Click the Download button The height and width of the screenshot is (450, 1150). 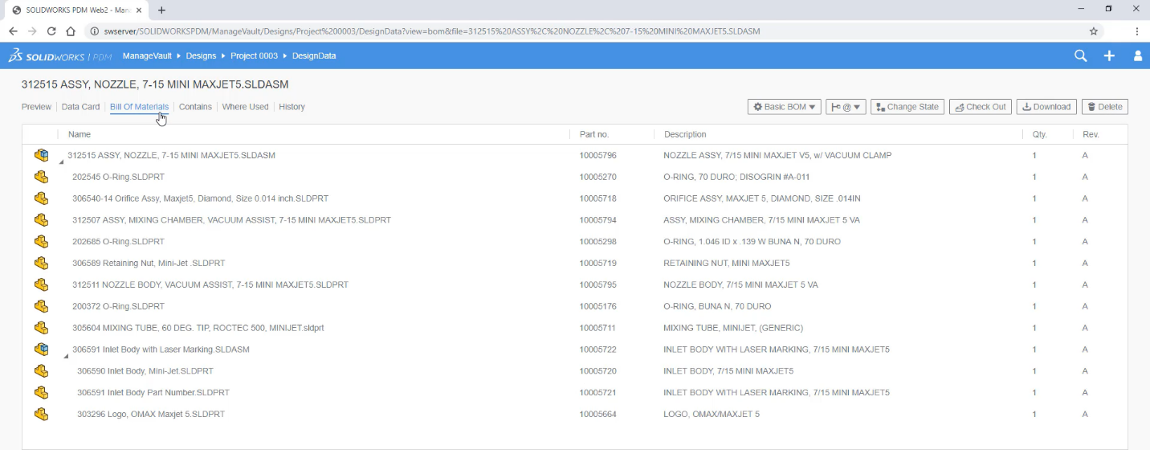coord(1046,107)
